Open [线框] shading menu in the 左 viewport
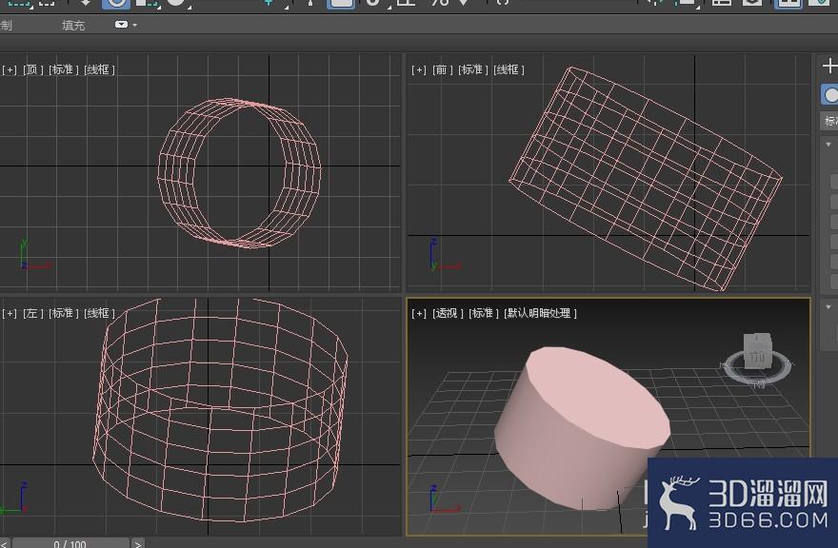This screenshot has height=548, width=838. 99,313
